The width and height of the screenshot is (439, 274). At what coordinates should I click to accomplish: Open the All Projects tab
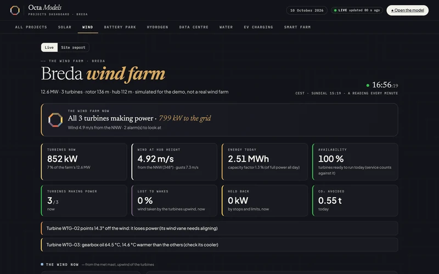coord(31,27)
